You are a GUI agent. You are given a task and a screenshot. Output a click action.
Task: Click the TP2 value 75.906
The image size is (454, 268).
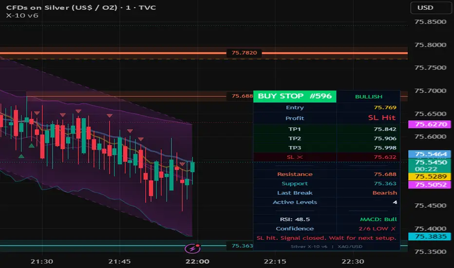point(385,138)
